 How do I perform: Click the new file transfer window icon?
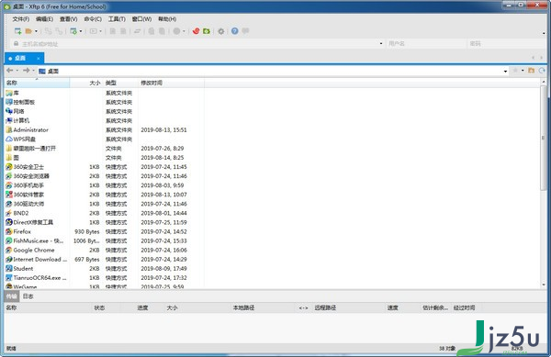[73, 31]
